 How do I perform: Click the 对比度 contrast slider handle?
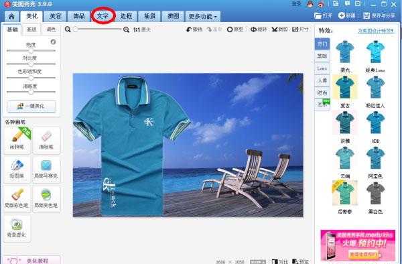point(31,64)
